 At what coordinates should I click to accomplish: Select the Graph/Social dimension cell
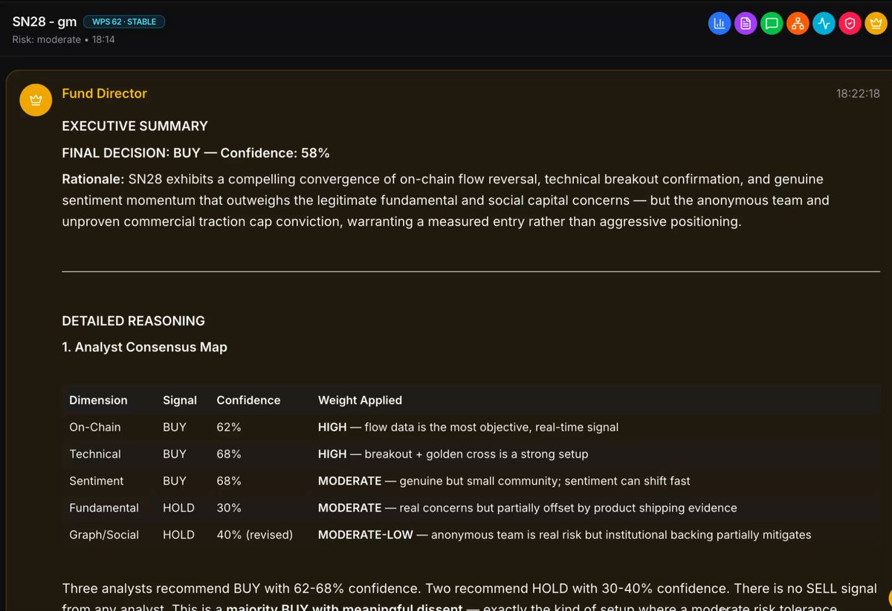[104, 534]
